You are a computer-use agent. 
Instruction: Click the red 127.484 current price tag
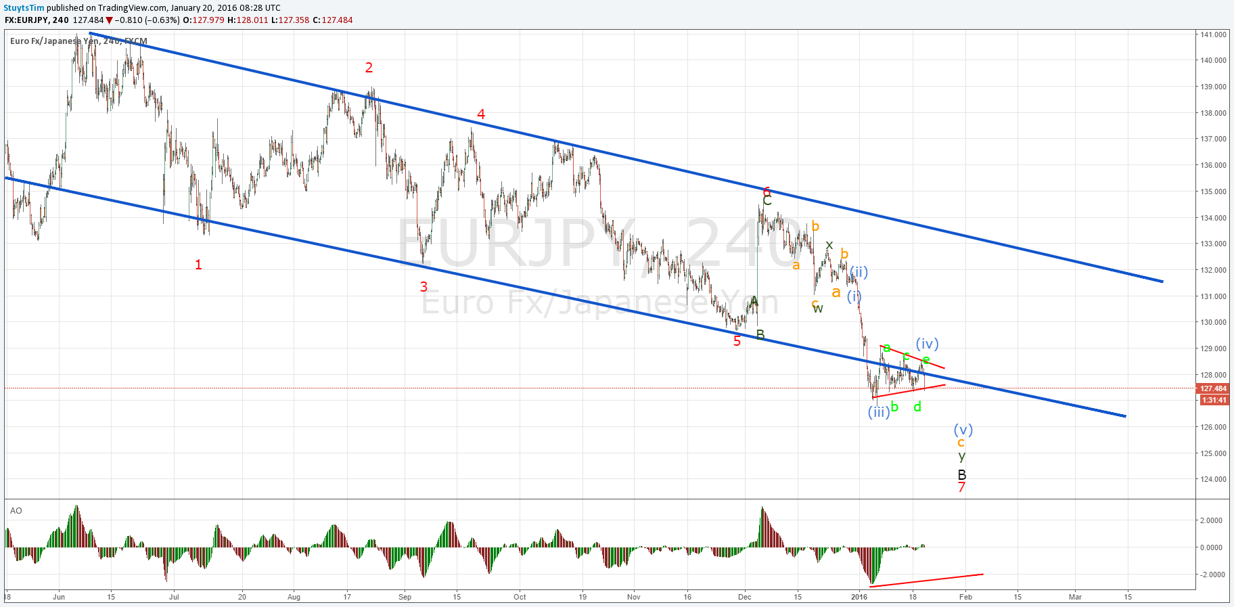point(1213,388)
